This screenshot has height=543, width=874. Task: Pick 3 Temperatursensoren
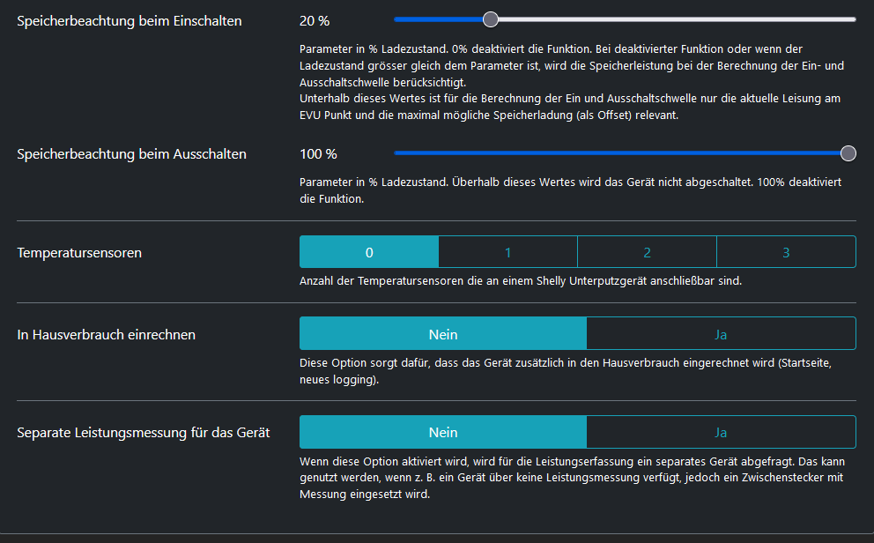click(x=786, y=252)
